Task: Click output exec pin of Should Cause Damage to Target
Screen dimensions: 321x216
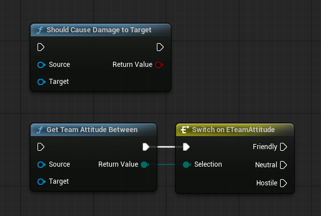Action: (160, 47)
